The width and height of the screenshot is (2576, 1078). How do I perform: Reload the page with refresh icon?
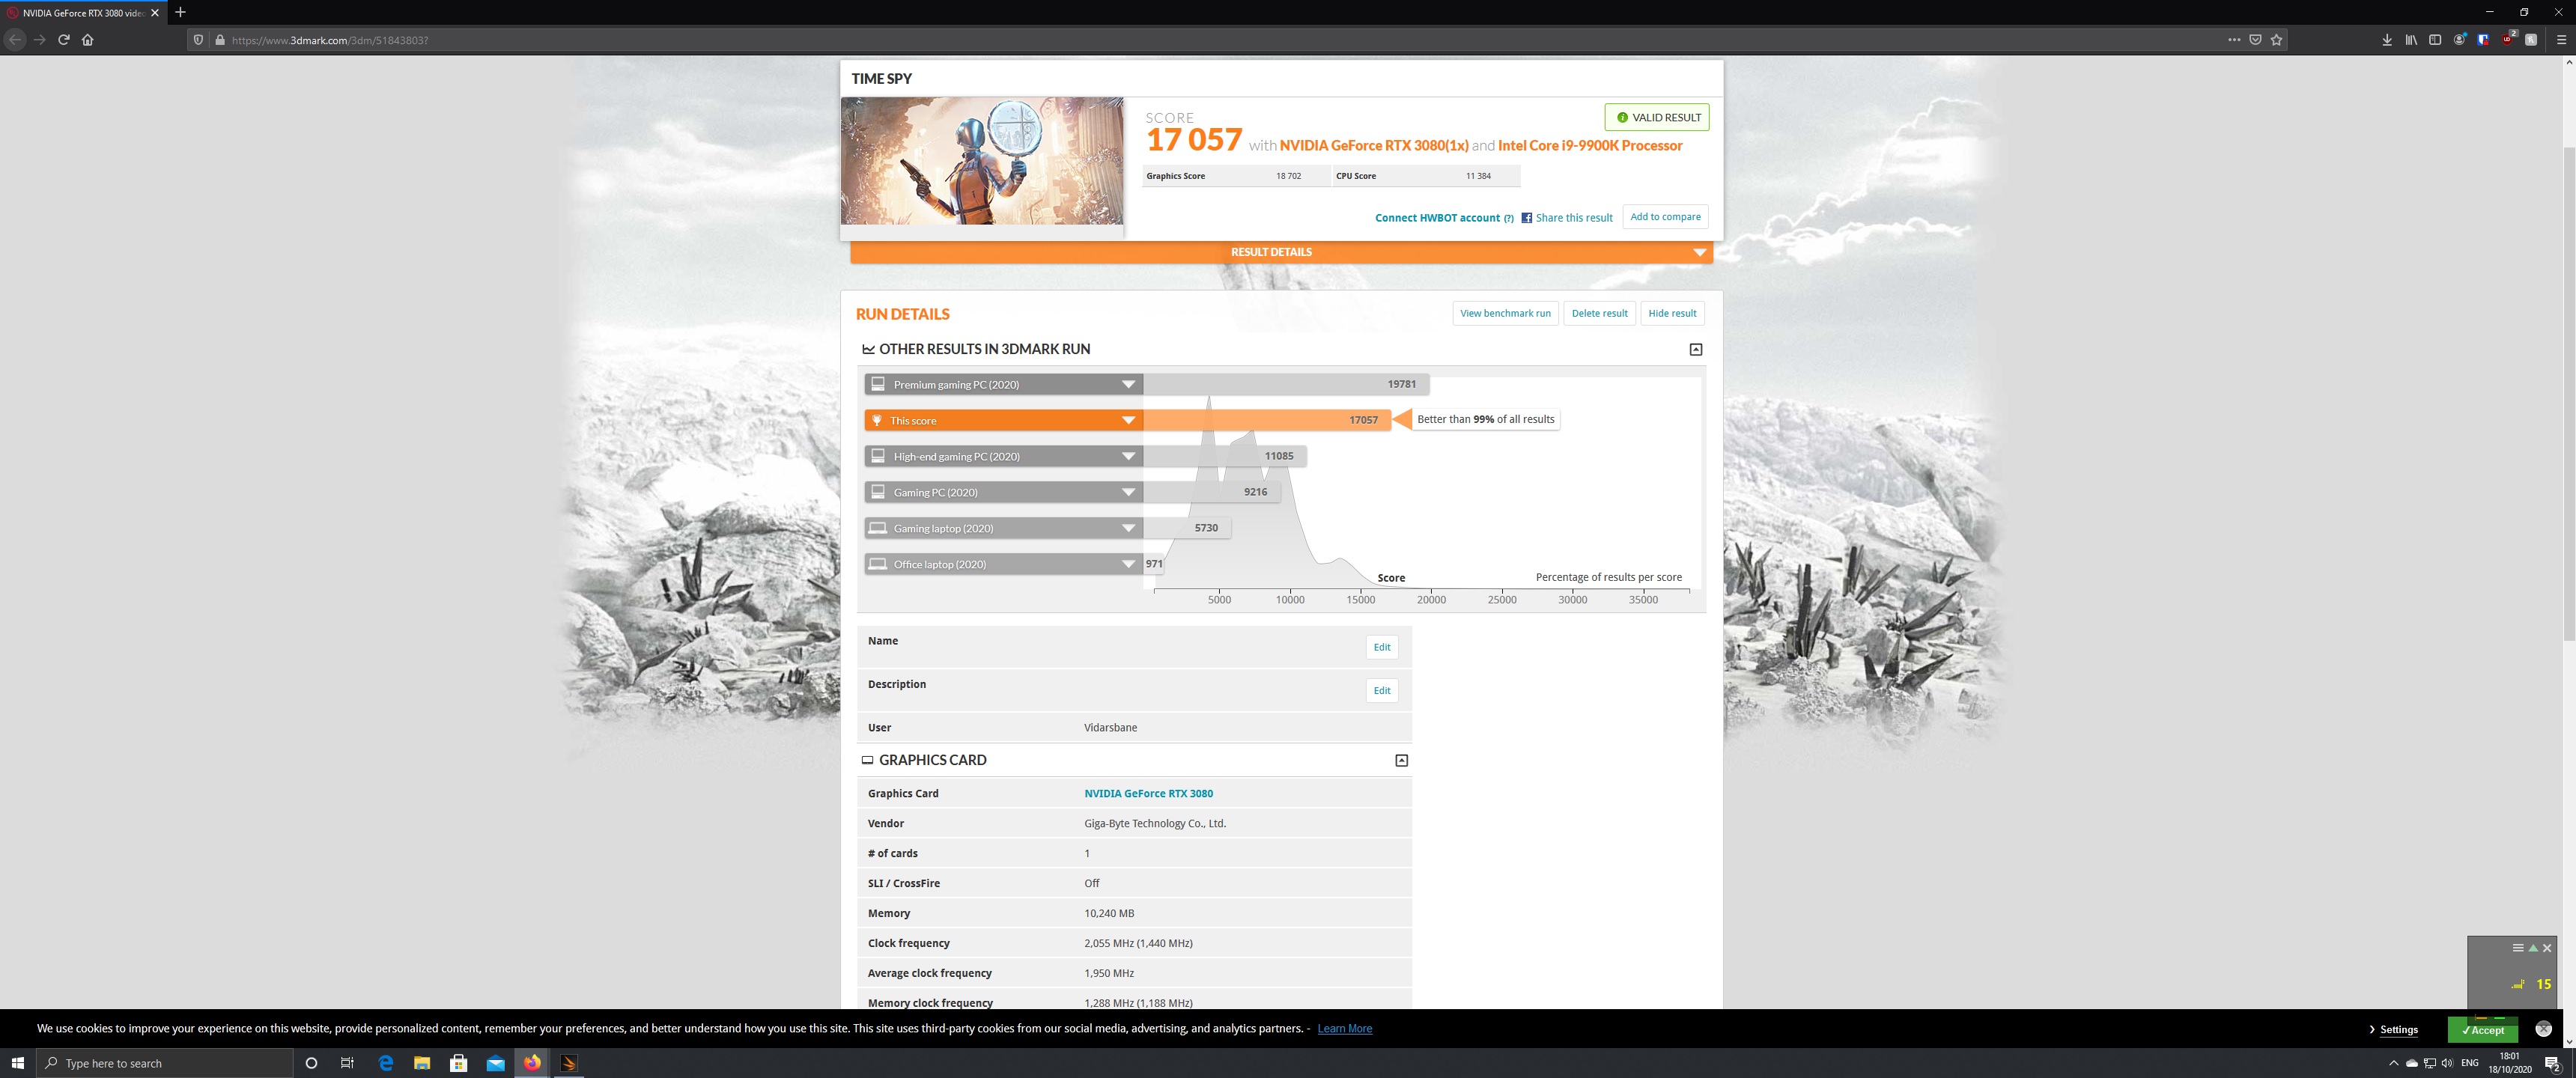[64, 40]
